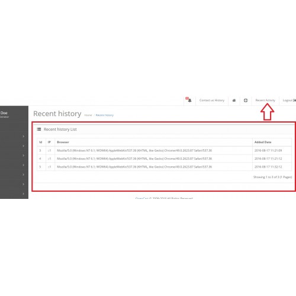Click the Browser column header

(63, 142)
